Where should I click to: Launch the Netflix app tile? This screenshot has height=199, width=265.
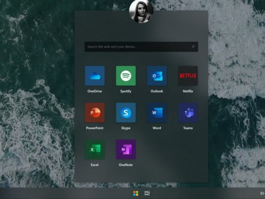(x=188, y=76)
